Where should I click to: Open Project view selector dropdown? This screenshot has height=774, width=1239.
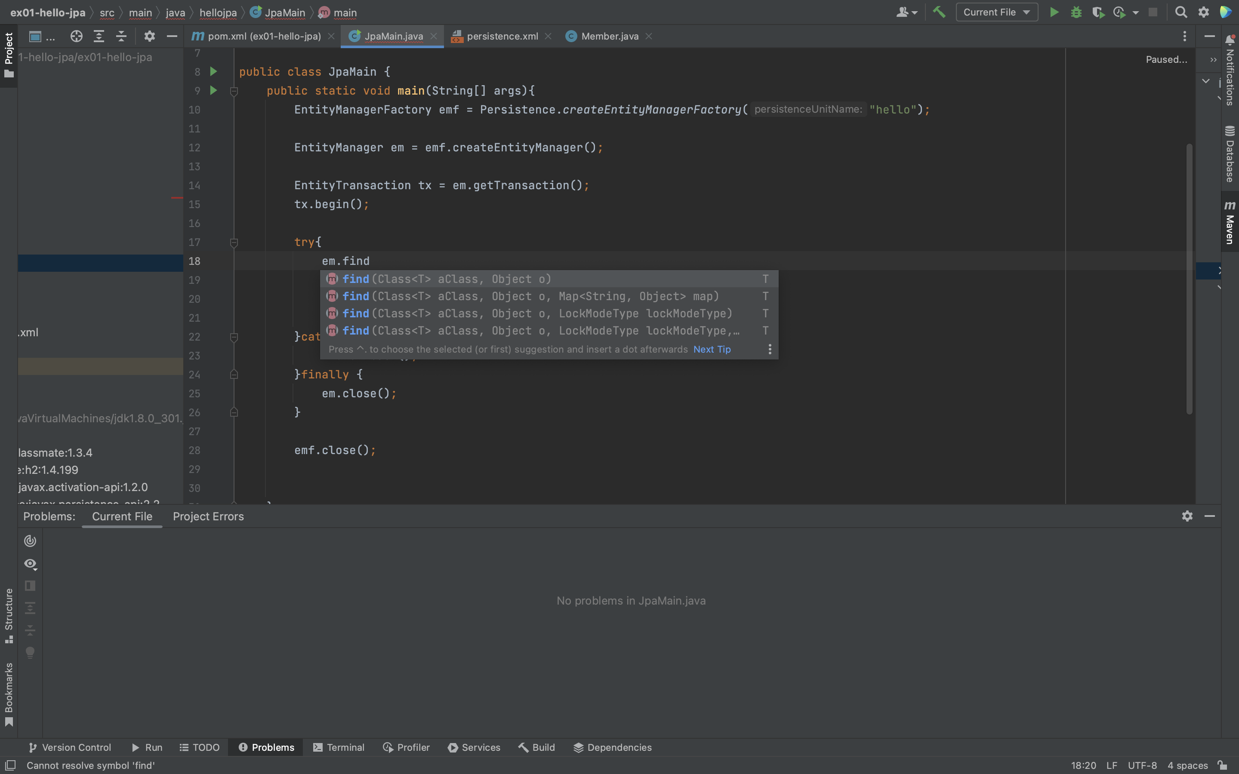click(x=42, y=37)
